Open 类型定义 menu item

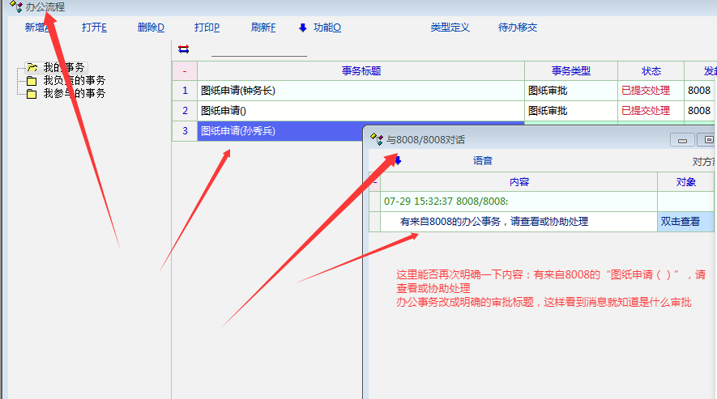pos(450,28)
